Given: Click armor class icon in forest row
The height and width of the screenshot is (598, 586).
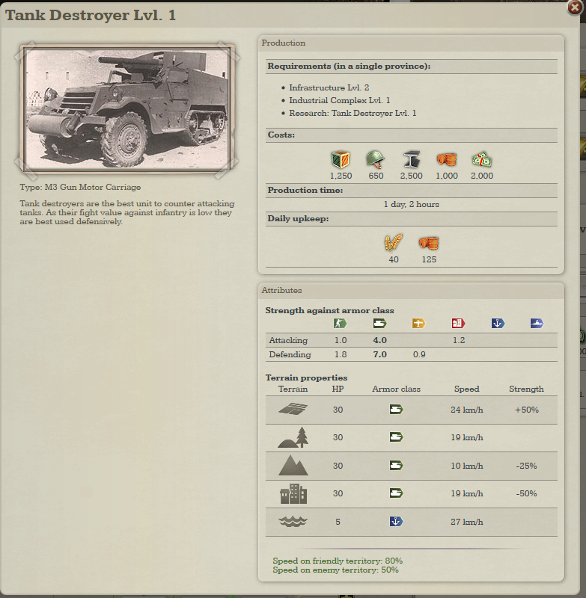Looking at the screenshot, I should coord(396,437).
